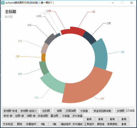Click the 6月 label text

tap(20, 74)
